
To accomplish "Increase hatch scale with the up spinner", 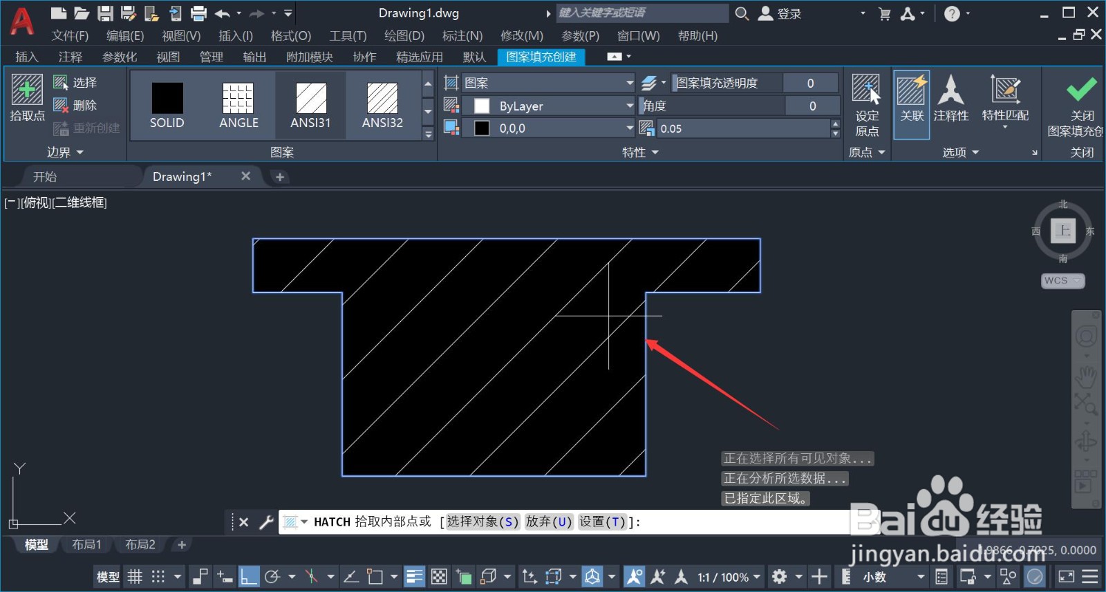I will click(x=835, y=124).
